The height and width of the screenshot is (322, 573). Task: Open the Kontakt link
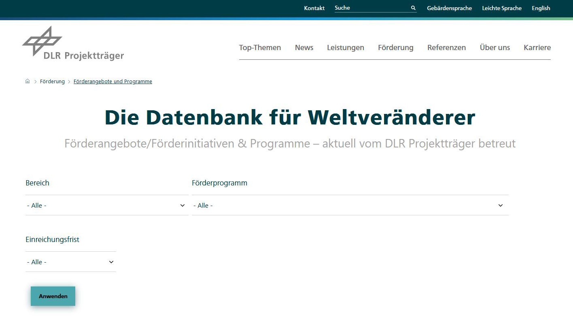(x=314, y=8)
